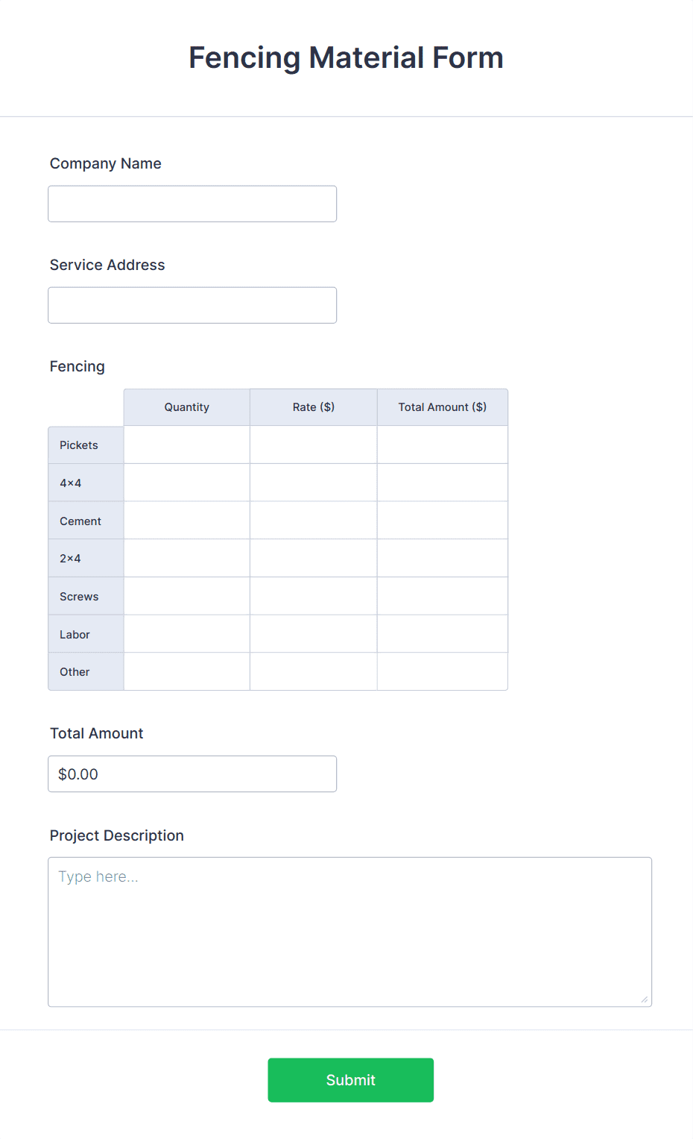
Task: Click the Rate cell for Cement
Action: point(313,520)
